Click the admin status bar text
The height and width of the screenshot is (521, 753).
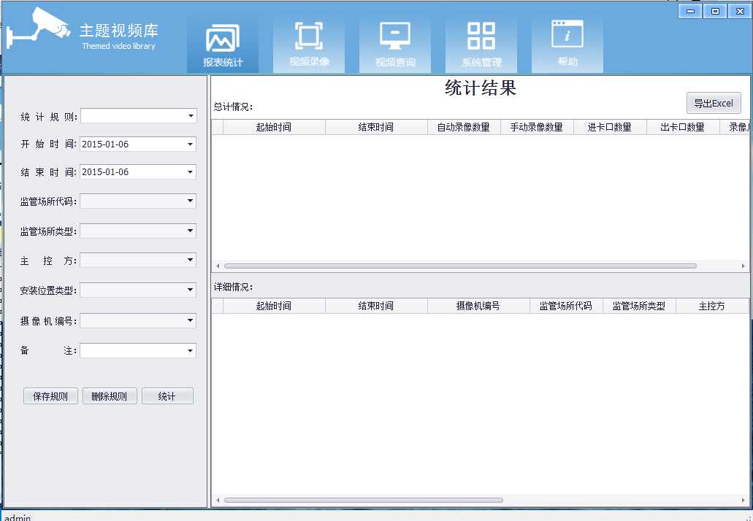click(18, 517)
